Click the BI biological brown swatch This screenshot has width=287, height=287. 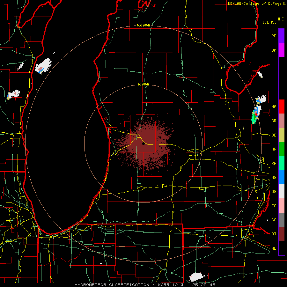[x=282, y=234]
